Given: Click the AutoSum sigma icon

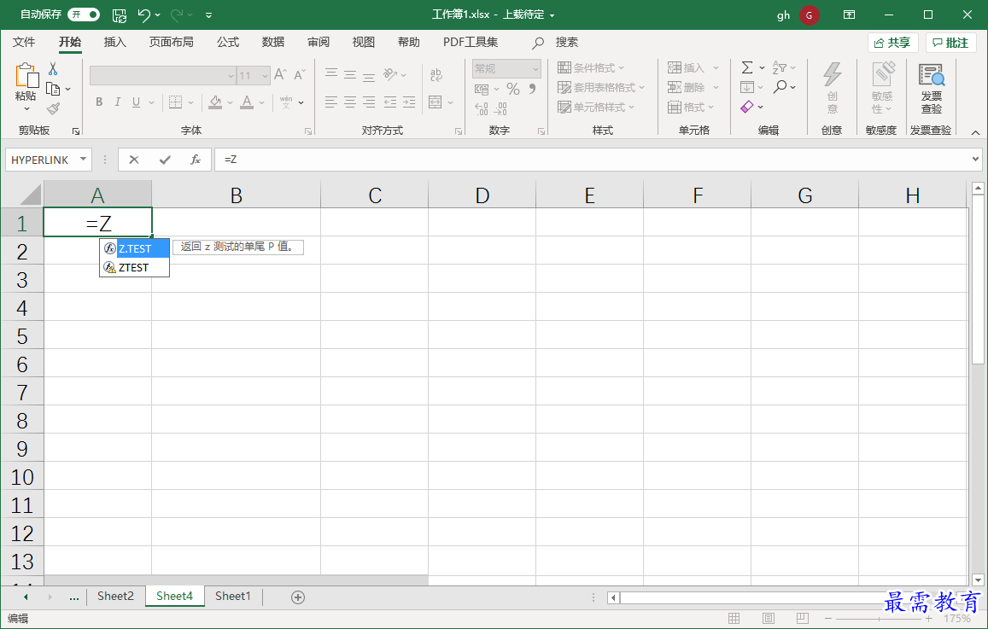Looking at the screenshot, I should 747,67.
